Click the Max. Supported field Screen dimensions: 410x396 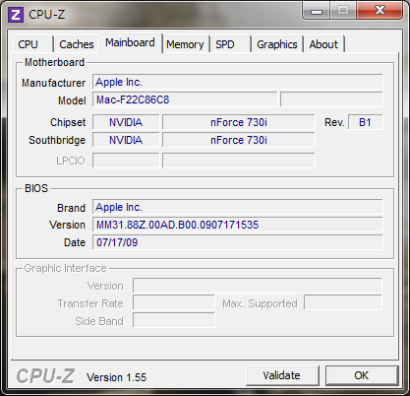pyautogui.click(x=343, y=302)
